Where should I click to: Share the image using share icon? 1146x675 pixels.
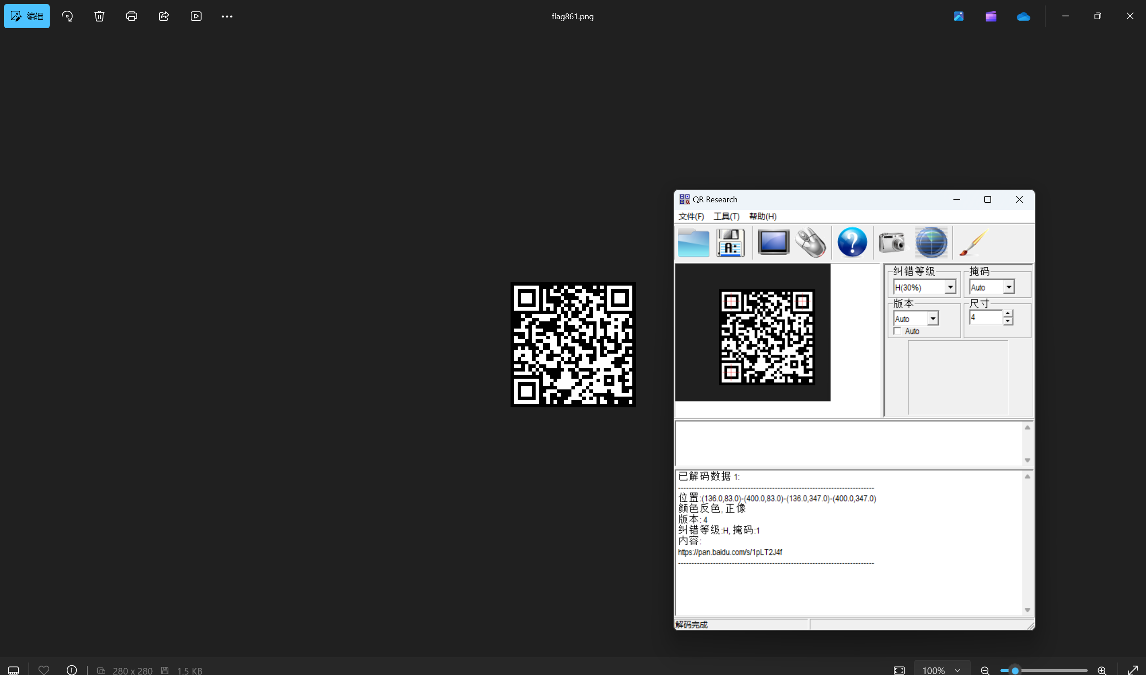tap(164, 17)
